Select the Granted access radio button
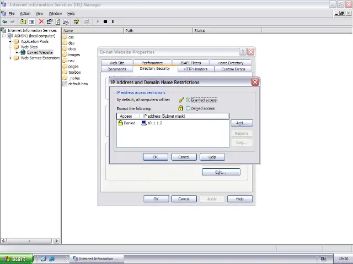Image resolution: width=353 pixels, height=264 pixels. click(x=188, y=100)
